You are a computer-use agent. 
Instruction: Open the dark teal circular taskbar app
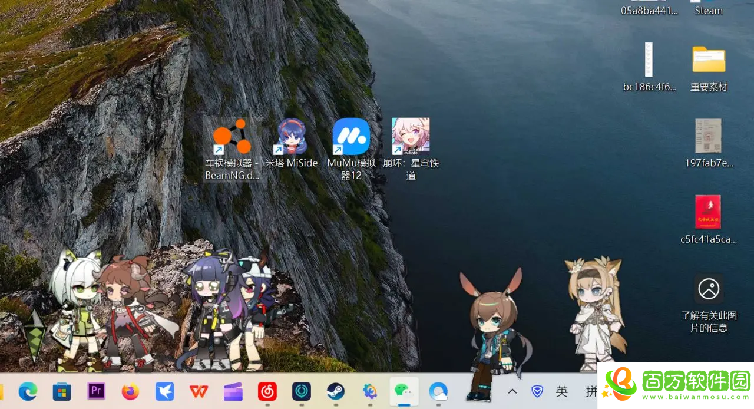tap(302, 391)
